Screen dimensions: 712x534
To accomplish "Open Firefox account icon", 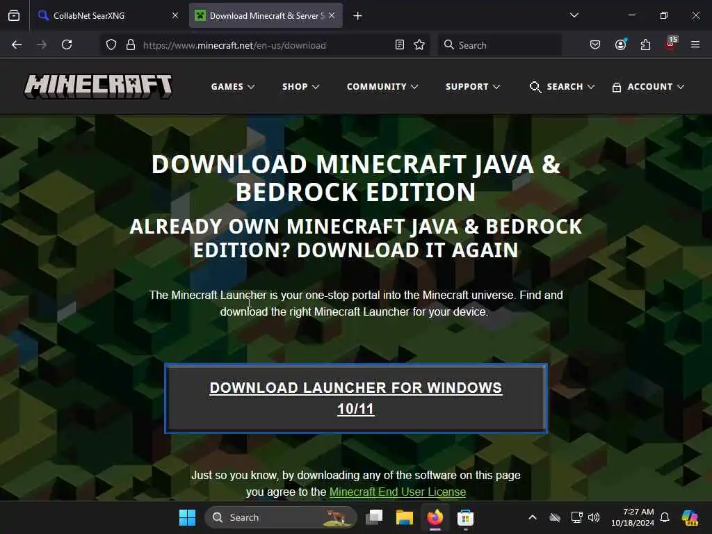I will click(621, 45).
